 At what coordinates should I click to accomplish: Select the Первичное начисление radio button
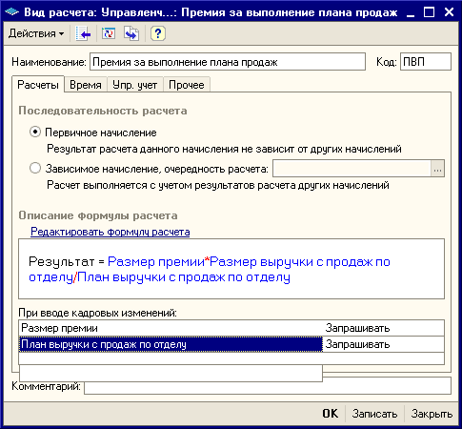35,132
